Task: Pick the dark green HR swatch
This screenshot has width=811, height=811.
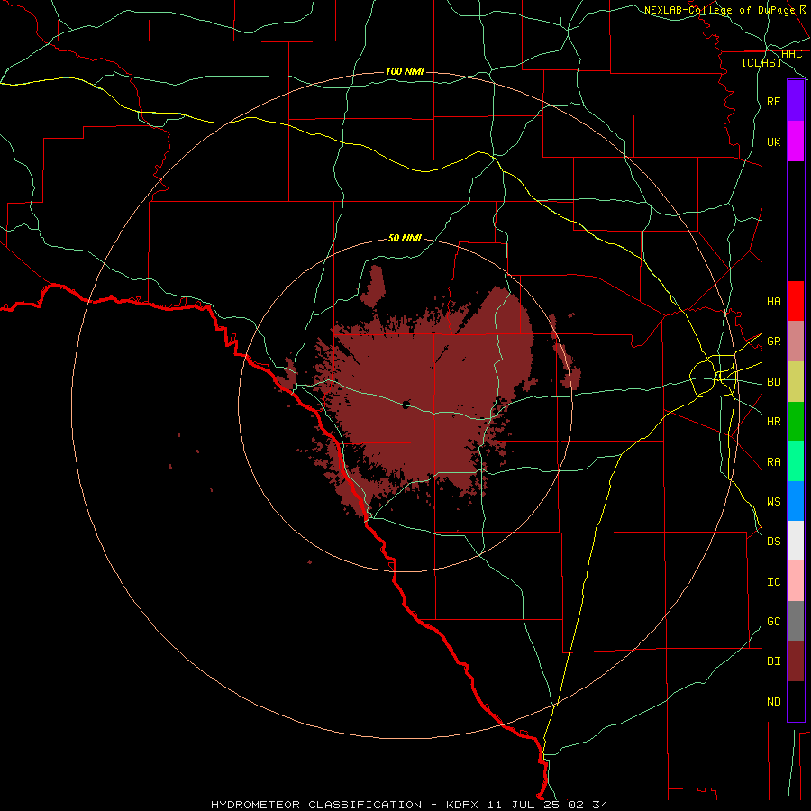Action: [796, 422]
